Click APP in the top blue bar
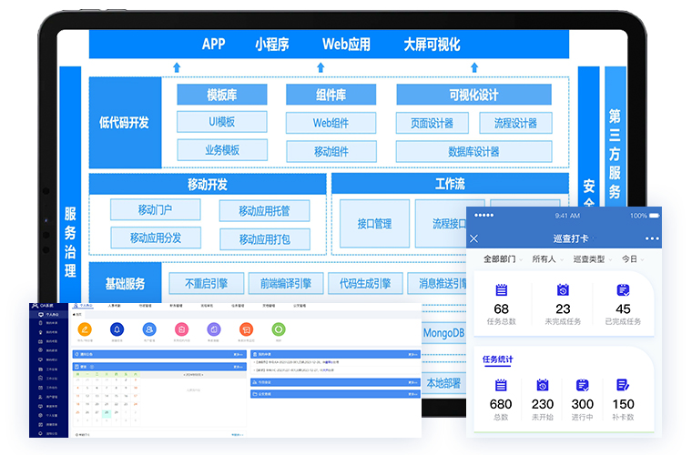The height and width of the screenshot is (455, 692). click(x=214, y=44)
